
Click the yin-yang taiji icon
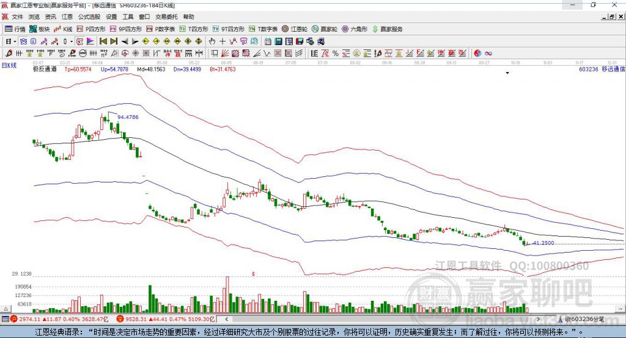click(477, 54)
